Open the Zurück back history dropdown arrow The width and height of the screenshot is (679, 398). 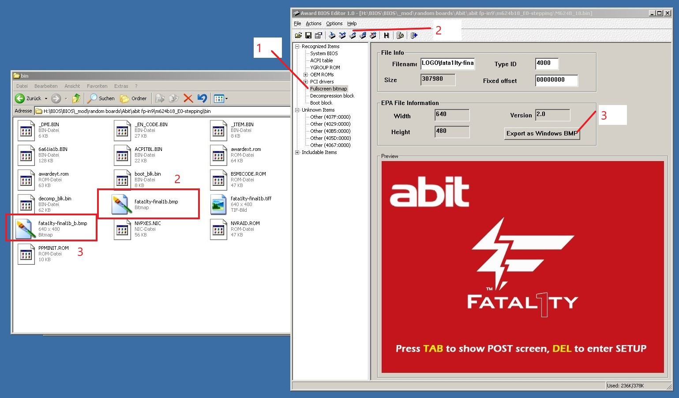[x=45, y=98]
